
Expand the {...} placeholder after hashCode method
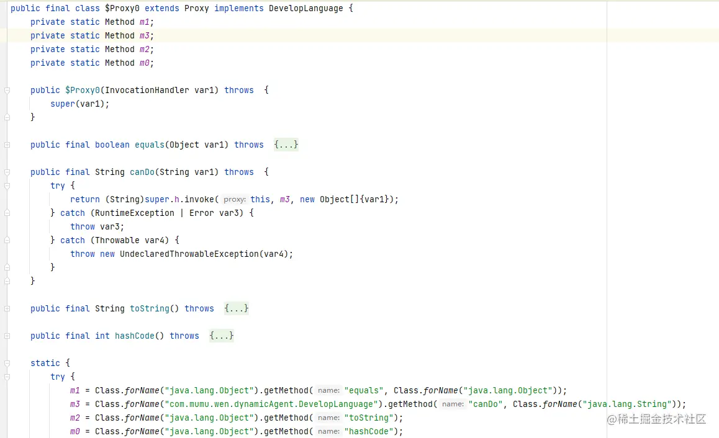(222, 336)
